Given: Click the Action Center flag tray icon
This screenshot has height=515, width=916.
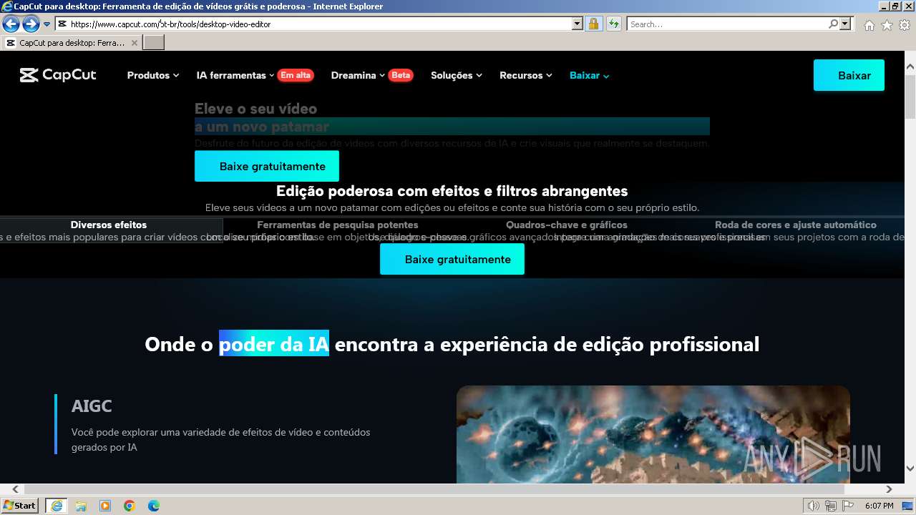Looking at the screenshot, I should pyautogui.click(x=847, y=506).
